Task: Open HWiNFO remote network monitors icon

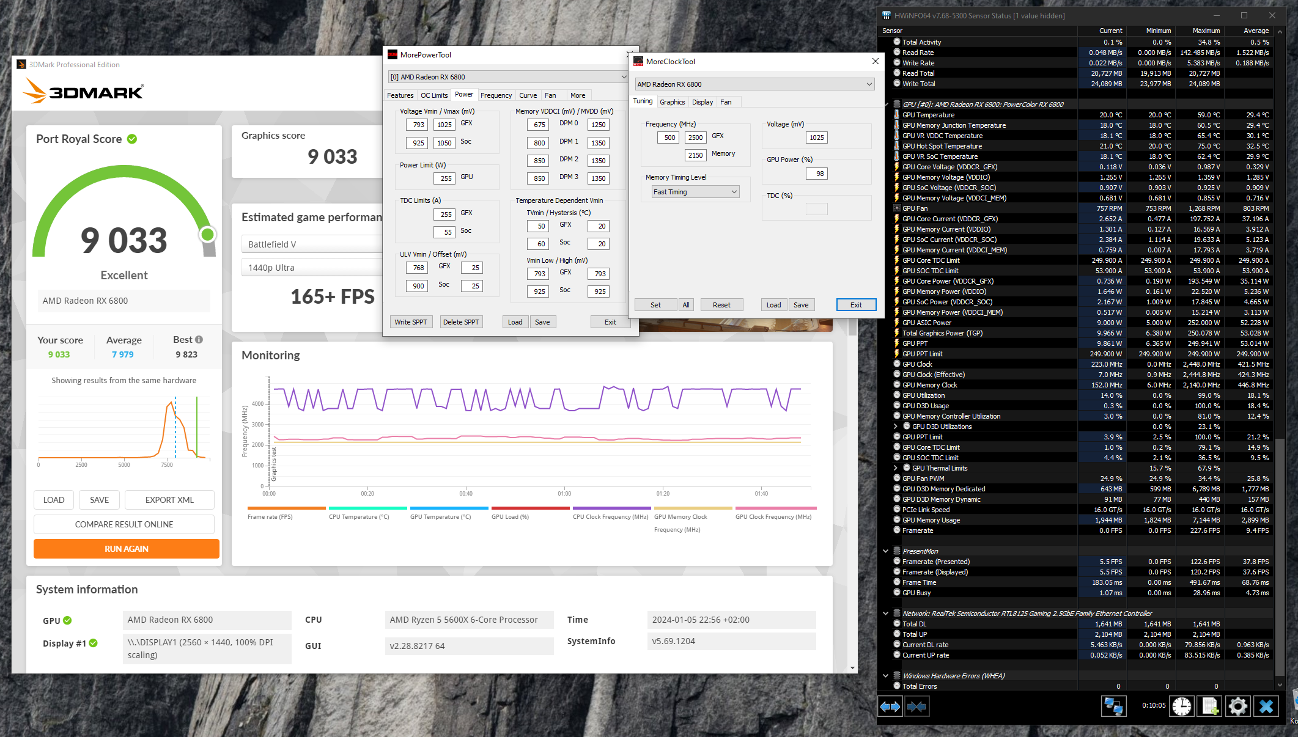Action: pyautogui.click(x=1113, y=706)
